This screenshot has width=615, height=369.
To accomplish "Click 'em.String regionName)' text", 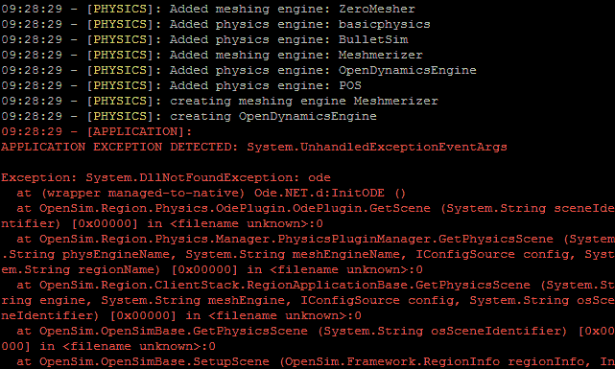I will pos(81,269).
